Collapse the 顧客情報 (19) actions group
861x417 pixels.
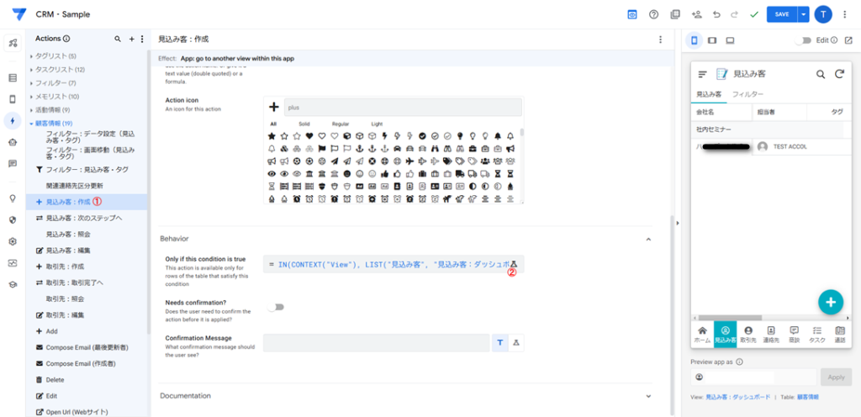[32, 124]
